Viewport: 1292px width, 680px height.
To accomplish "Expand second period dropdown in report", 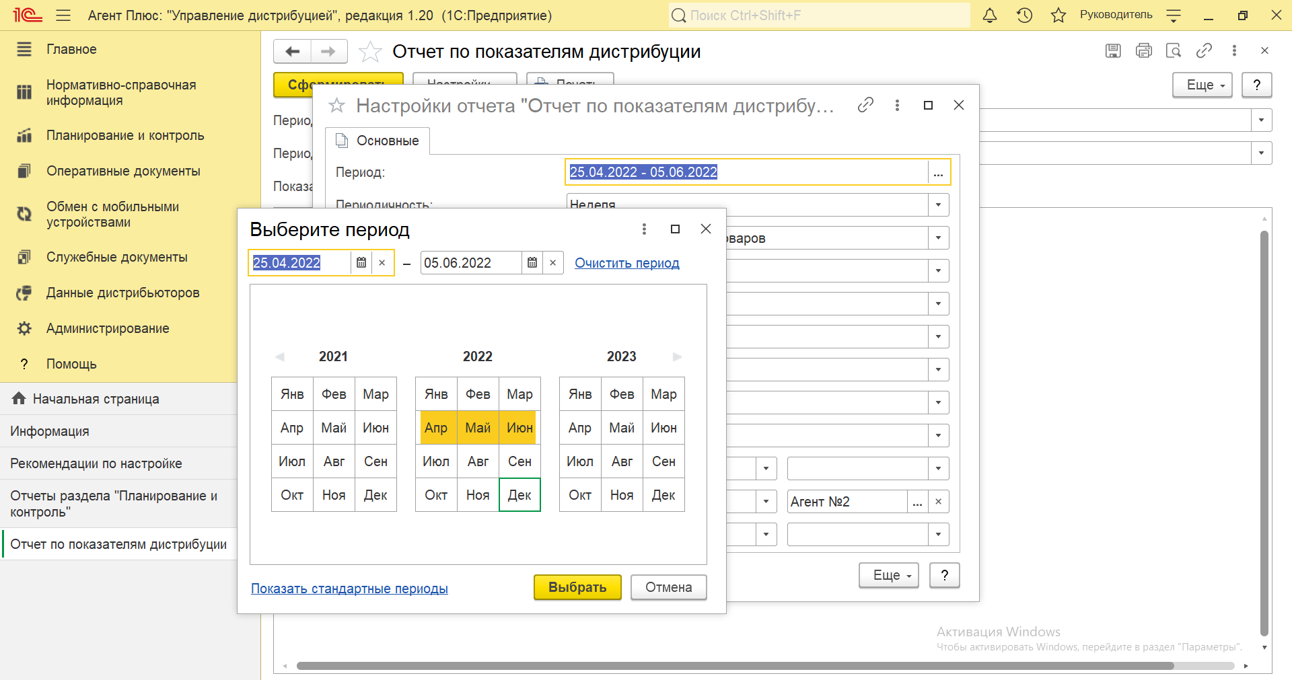I will pyautogui.click(x=1261, y=153).
